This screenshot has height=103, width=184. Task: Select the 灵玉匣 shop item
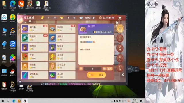point(62,75)
